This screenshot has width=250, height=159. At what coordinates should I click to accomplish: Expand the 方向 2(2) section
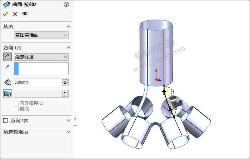[69, 120]
